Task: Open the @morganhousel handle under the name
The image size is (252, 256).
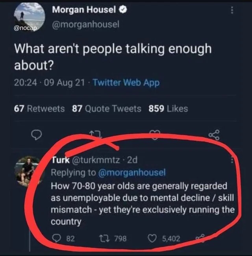Action: click(86, 24)
